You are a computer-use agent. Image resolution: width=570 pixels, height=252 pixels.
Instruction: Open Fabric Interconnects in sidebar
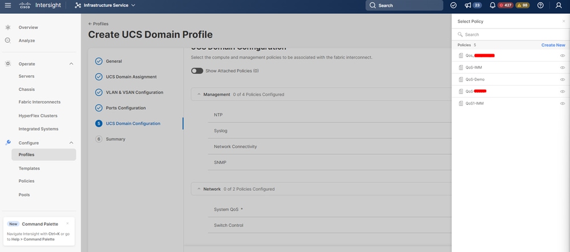point(39,102)
